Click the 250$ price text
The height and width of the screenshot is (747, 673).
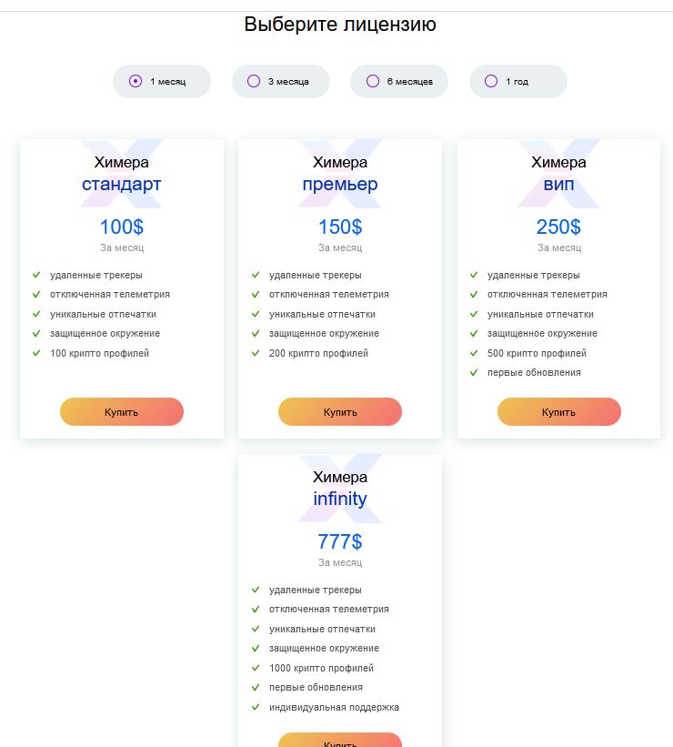[x=558, y=227]
